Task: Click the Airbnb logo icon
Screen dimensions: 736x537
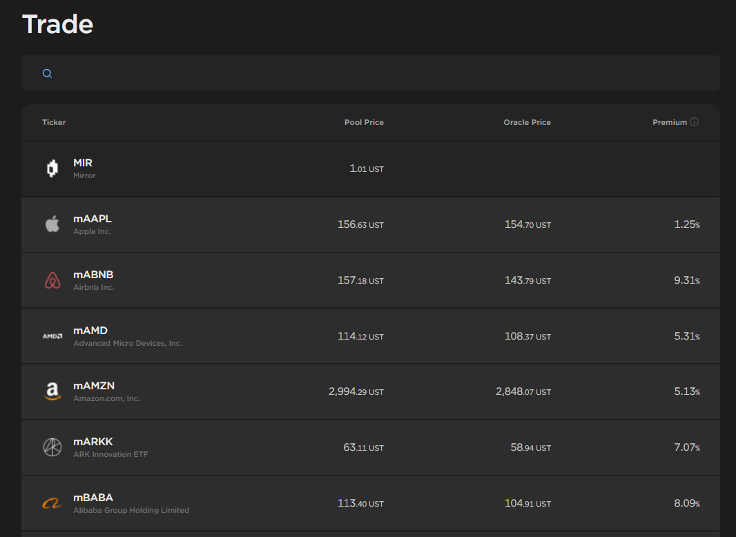Action: (52, 280)
